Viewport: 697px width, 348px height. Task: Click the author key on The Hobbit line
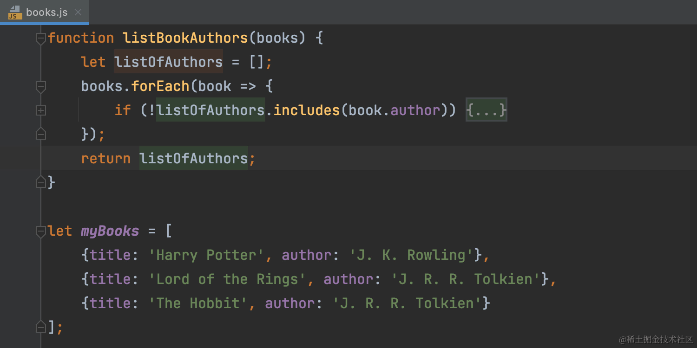click(290, 303)
